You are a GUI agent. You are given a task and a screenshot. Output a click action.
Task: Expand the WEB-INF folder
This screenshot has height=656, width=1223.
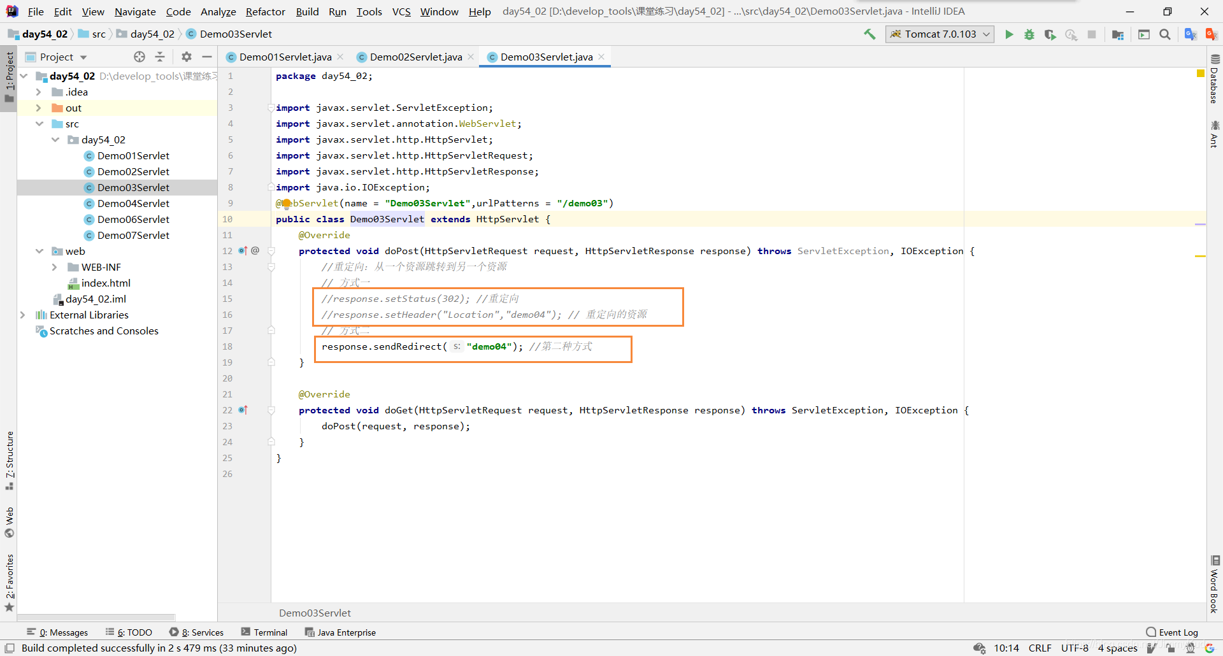pyautogui.click(x=54, y=267)
